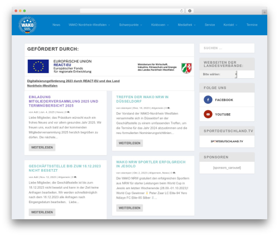This screenshot has width=279, height=236.
Task: Open the Treffen der WAKO NRW in Düsseldorf title
Action: 142,99
